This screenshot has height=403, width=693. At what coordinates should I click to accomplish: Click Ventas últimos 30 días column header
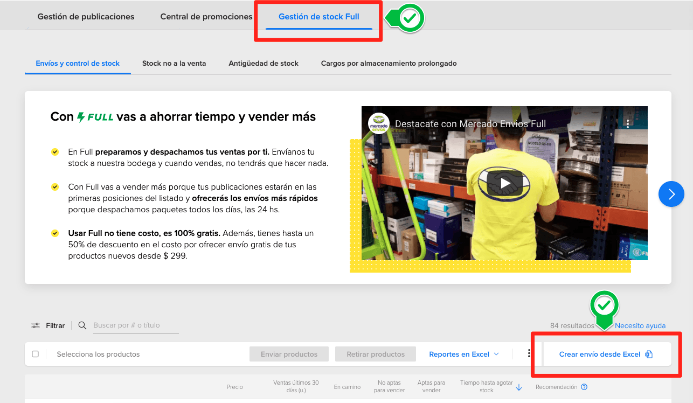click(296, 386)
